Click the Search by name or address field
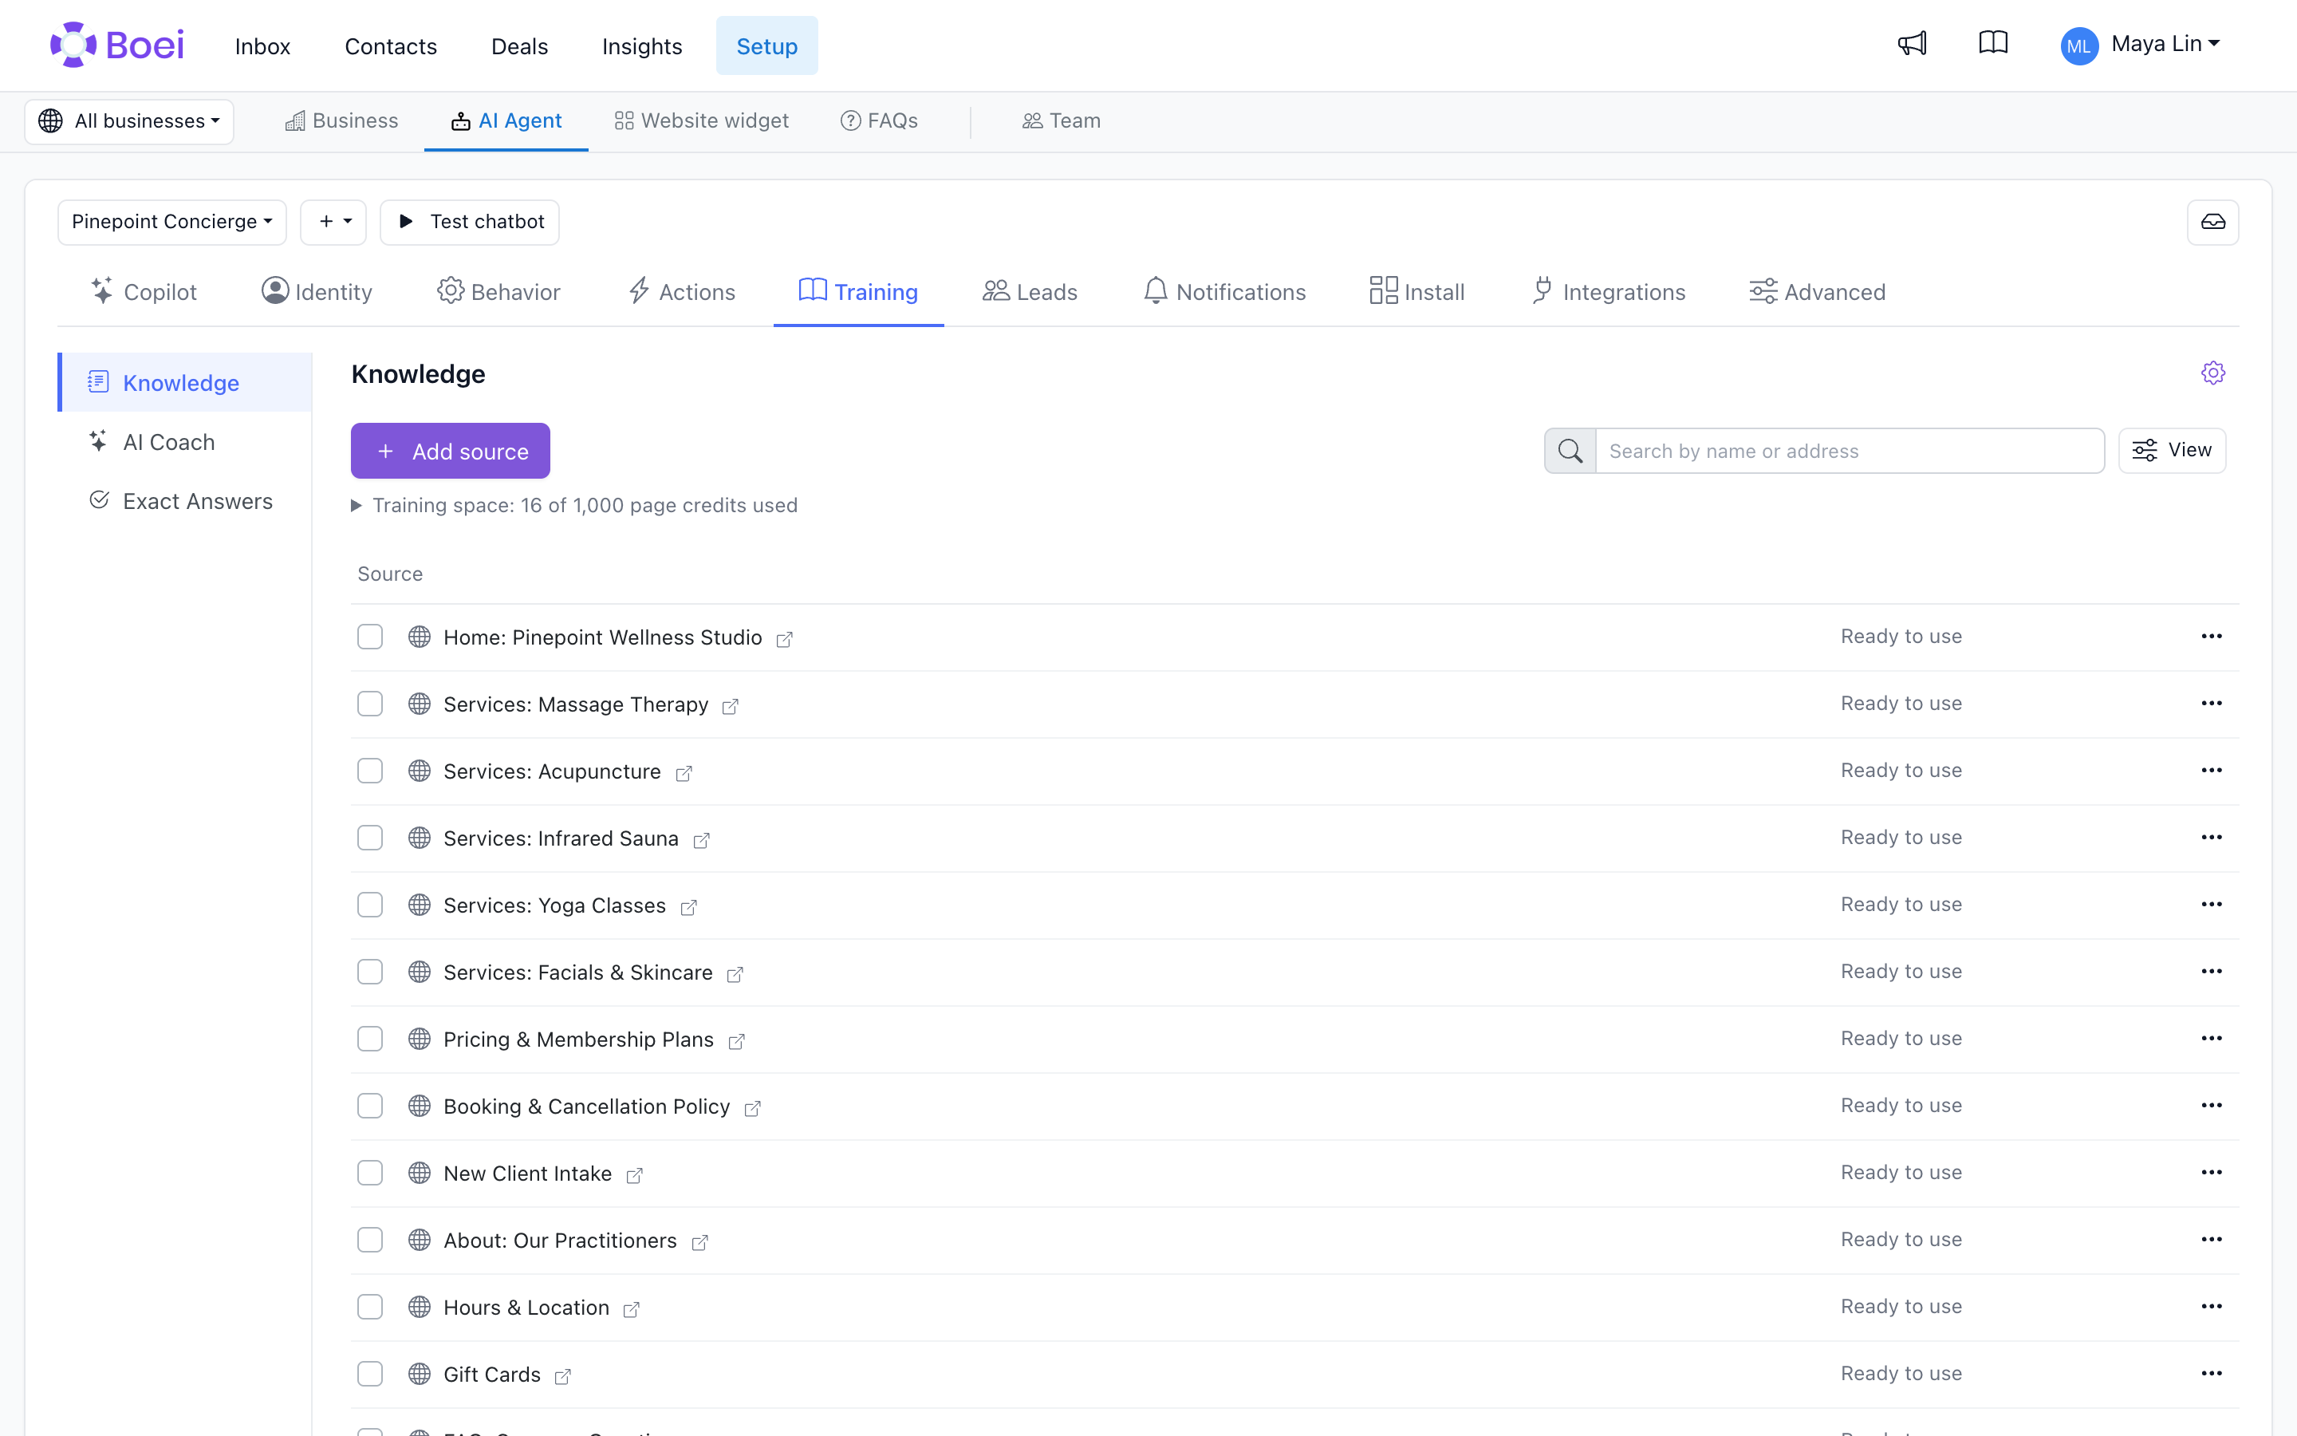This screenshot has width=2297, height=1436. 1850,451
